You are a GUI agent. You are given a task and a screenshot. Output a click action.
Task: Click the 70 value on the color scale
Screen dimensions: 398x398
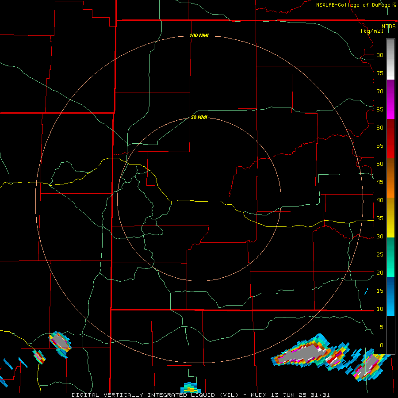(x=380, y=92)
